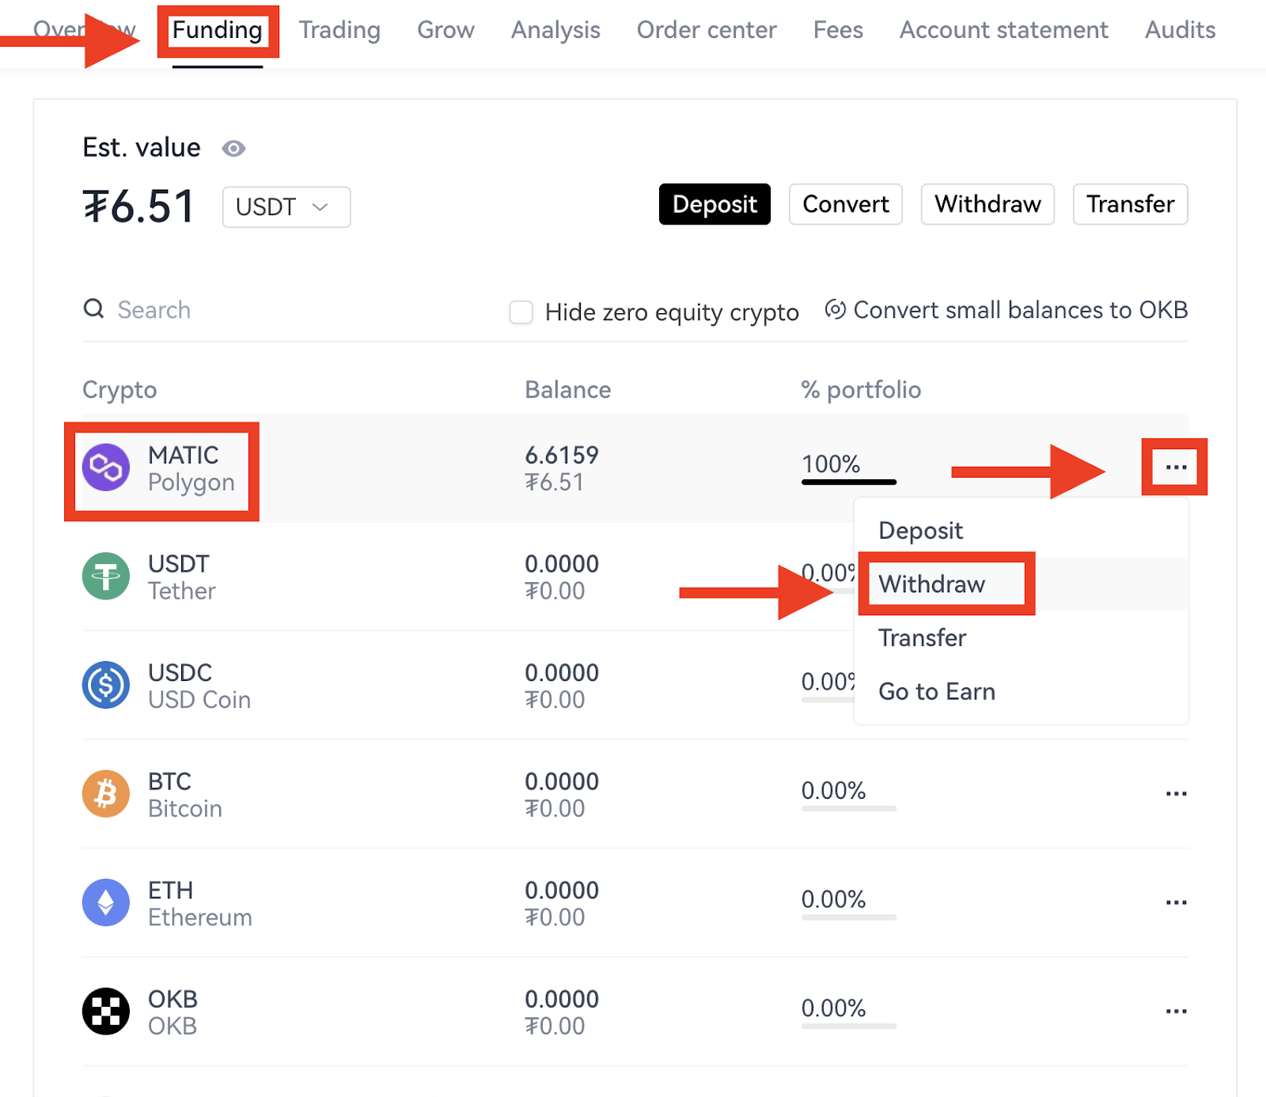
Task: Click the Convert button
Action: (846, 204)
